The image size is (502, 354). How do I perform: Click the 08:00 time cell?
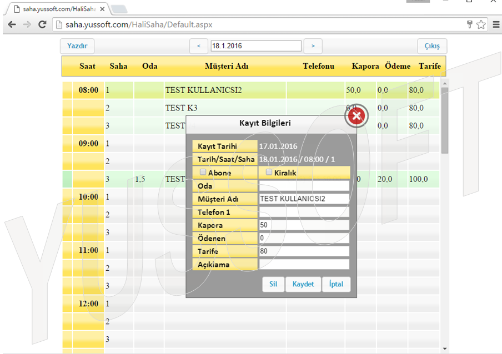tap(88, 90)
